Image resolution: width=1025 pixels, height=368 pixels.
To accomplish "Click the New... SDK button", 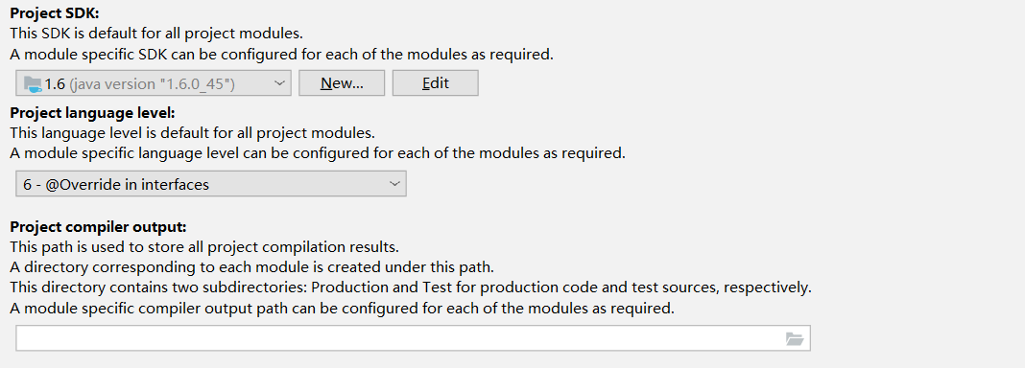I will point(342,83).
